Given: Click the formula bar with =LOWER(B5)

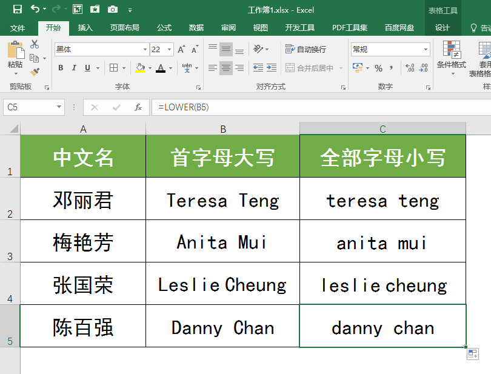Looking at the screenshot, I should click(321, 107).
